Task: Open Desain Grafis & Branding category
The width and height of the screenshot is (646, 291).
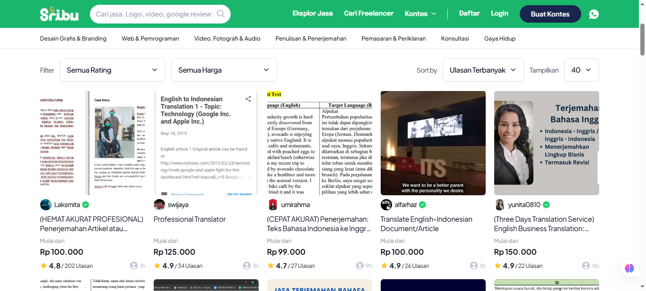Action: click(x=73, y=39)
